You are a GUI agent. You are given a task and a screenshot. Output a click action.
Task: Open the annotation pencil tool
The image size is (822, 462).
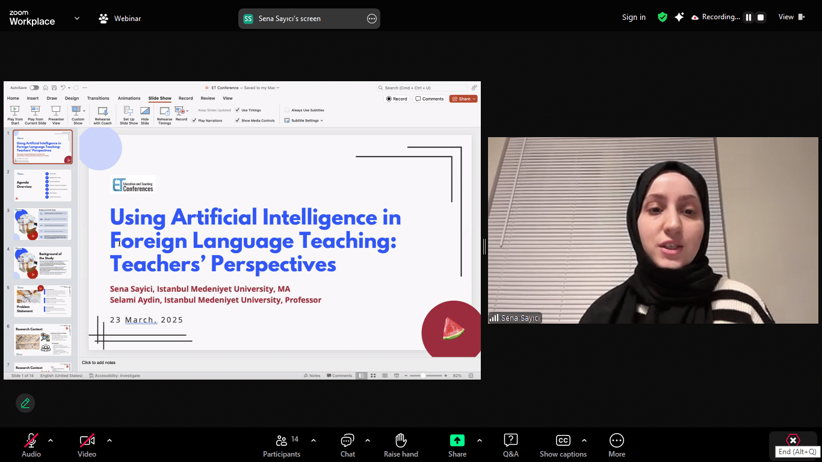pyautogui.click(x=25, y=403)
